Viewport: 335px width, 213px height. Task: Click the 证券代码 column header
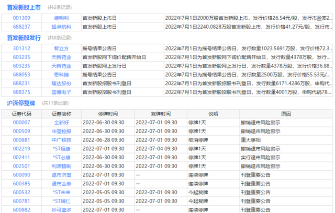(x=21, y=114)
